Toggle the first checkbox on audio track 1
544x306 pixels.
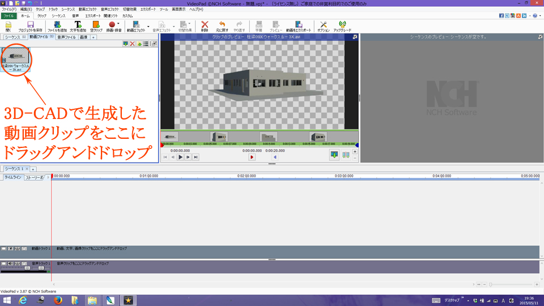[3, 263]
